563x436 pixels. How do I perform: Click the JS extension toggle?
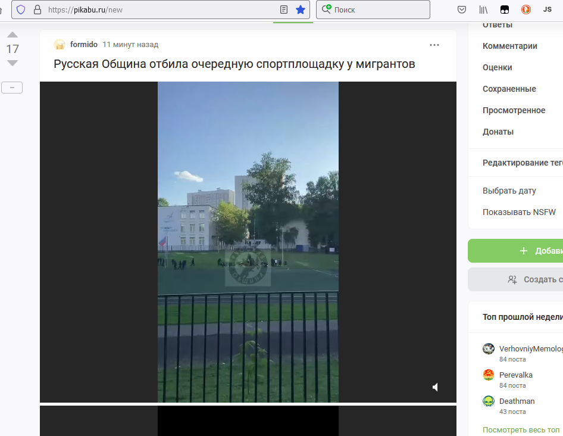[547, 10]
